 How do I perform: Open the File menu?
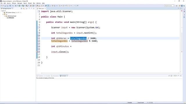pyautogui.click(x=1, y=3)
